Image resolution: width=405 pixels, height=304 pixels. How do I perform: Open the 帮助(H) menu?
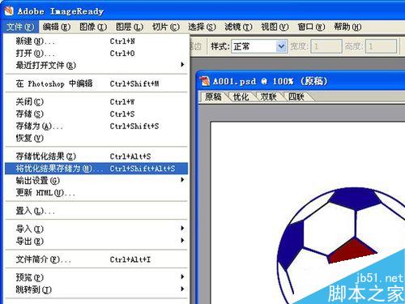click(x=347, y=27)
